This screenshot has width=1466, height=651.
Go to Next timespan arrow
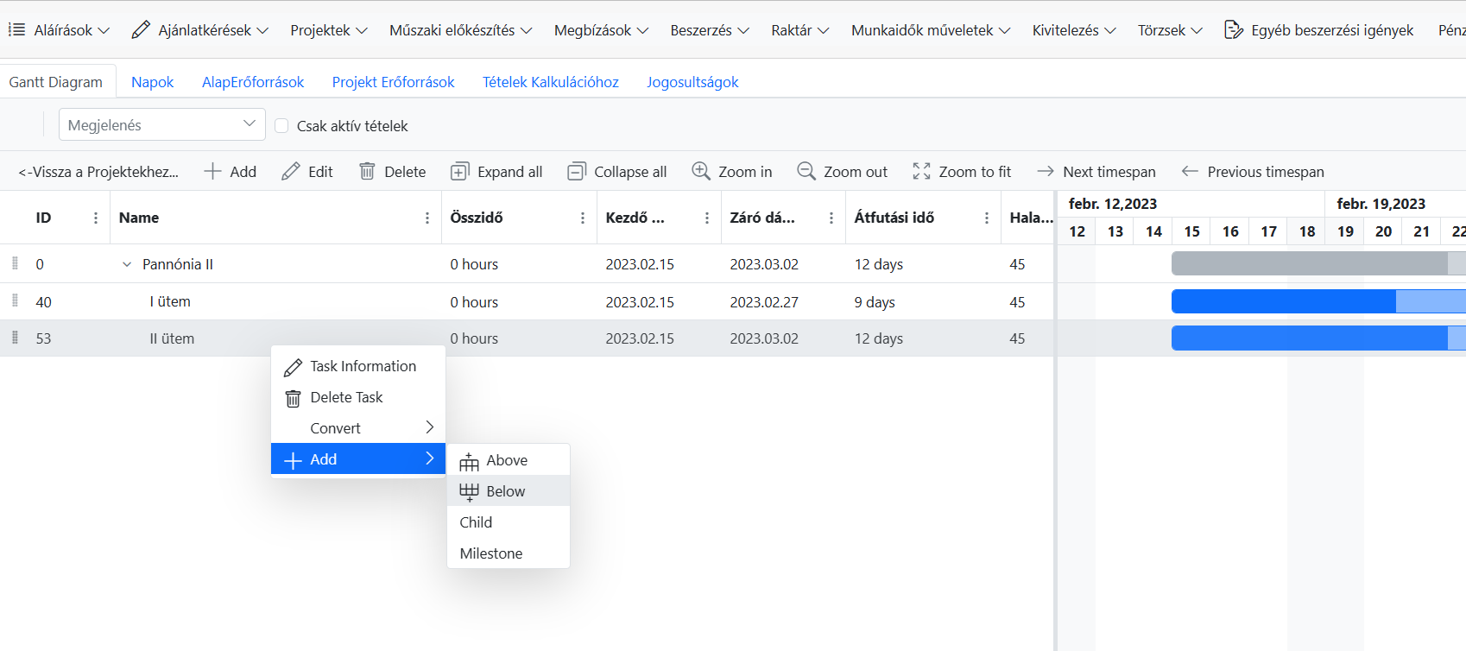tap(1045, 171)
